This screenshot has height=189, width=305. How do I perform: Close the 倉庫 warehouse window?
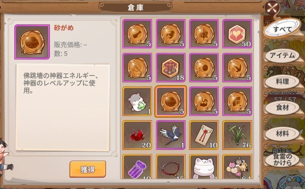pyautogui.click(x=273, y=8)
